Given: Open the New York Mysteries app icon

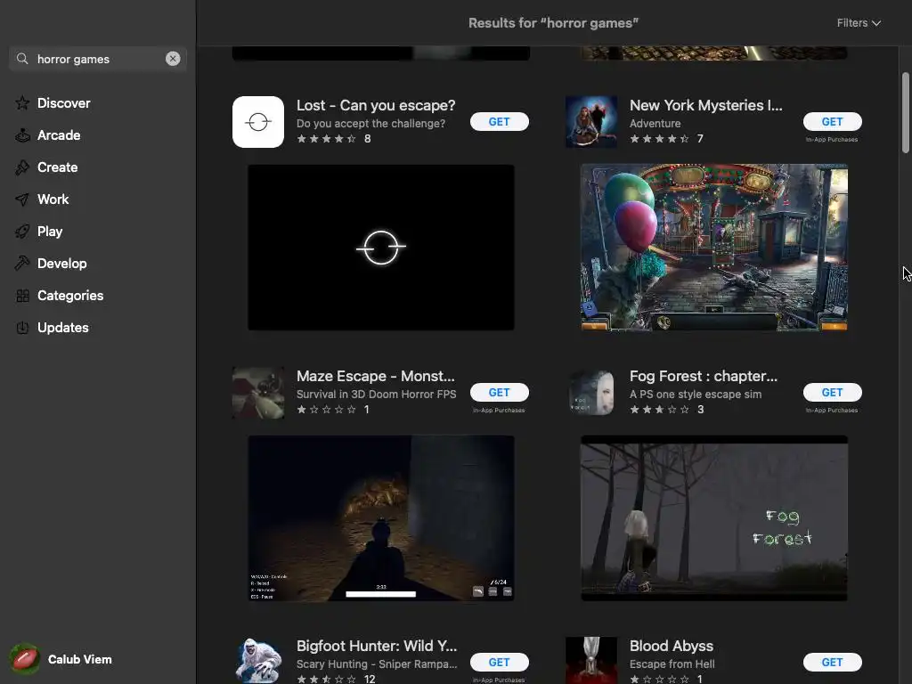Looking at the screenshot, I should [591, 121].
